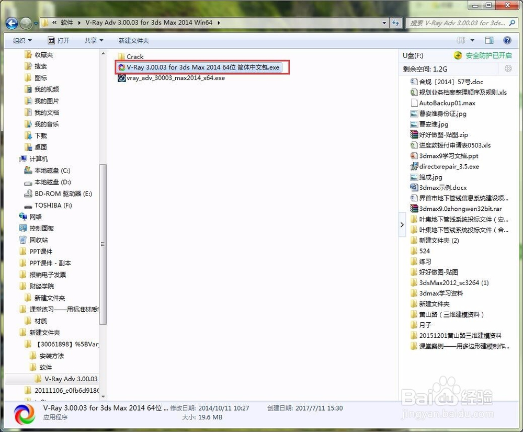
Task: Open 3dmax9学习文档.ppt in U盘 panel
Action: pos(444,156)
